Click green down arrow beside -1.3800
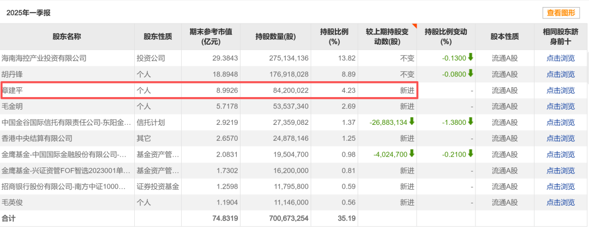589x229 pixels. pos(470,122)
